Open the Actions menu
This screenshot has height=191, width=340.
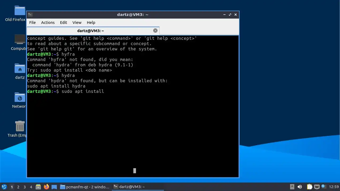coord(48,23)
